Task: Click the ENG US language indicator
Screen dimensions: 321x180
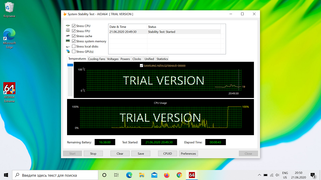Action: 285,175
